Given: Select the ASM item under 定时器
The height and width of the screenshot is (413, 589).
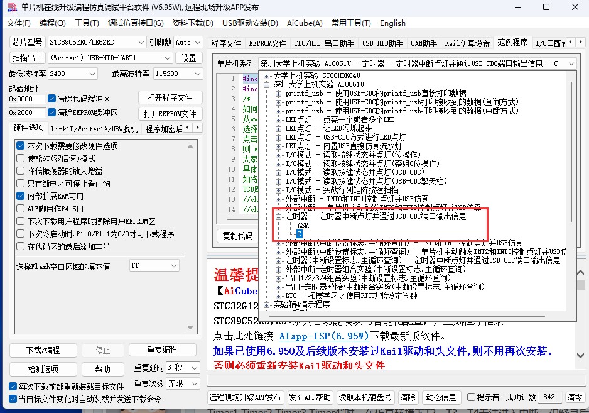Looking at the screenshot, I should pyautogui.click(x=303, y=225).
